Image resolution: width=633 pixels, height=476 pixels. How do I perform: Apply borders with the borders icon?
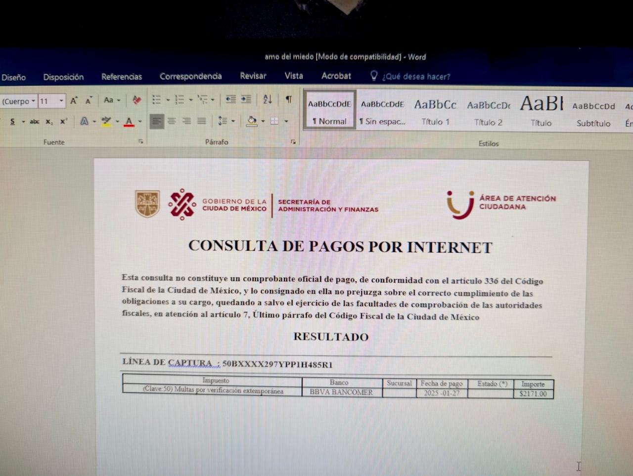274,121
